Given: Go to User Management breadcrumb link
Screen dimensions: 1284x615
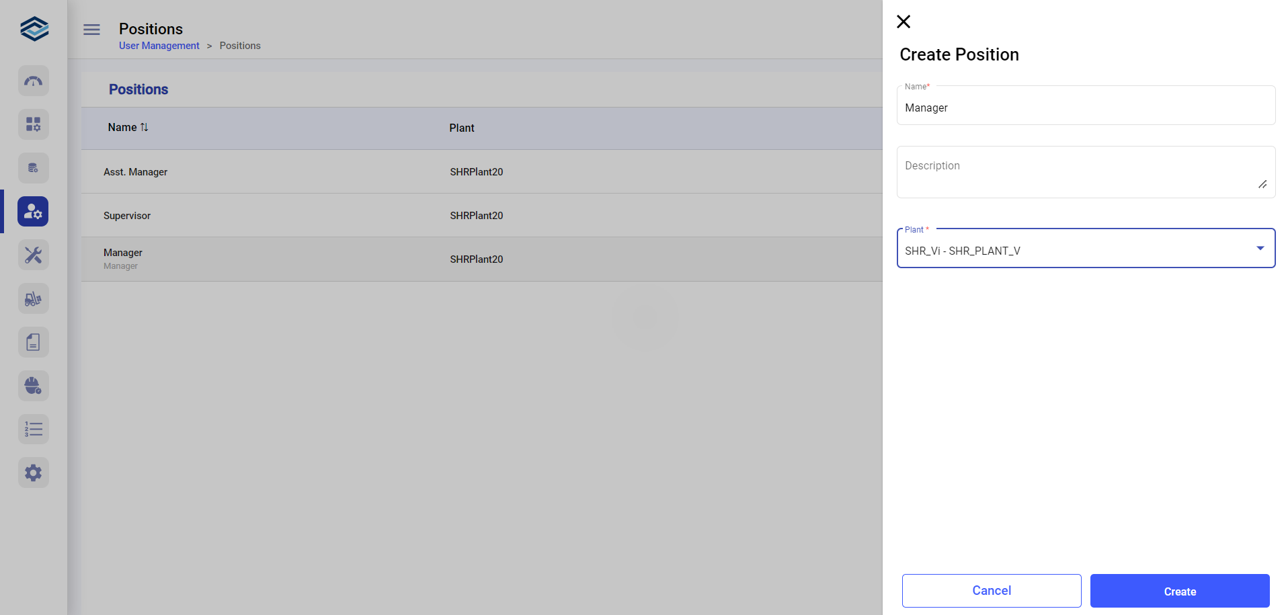Looking at the screenshot, I should click(x=159, y=46).
